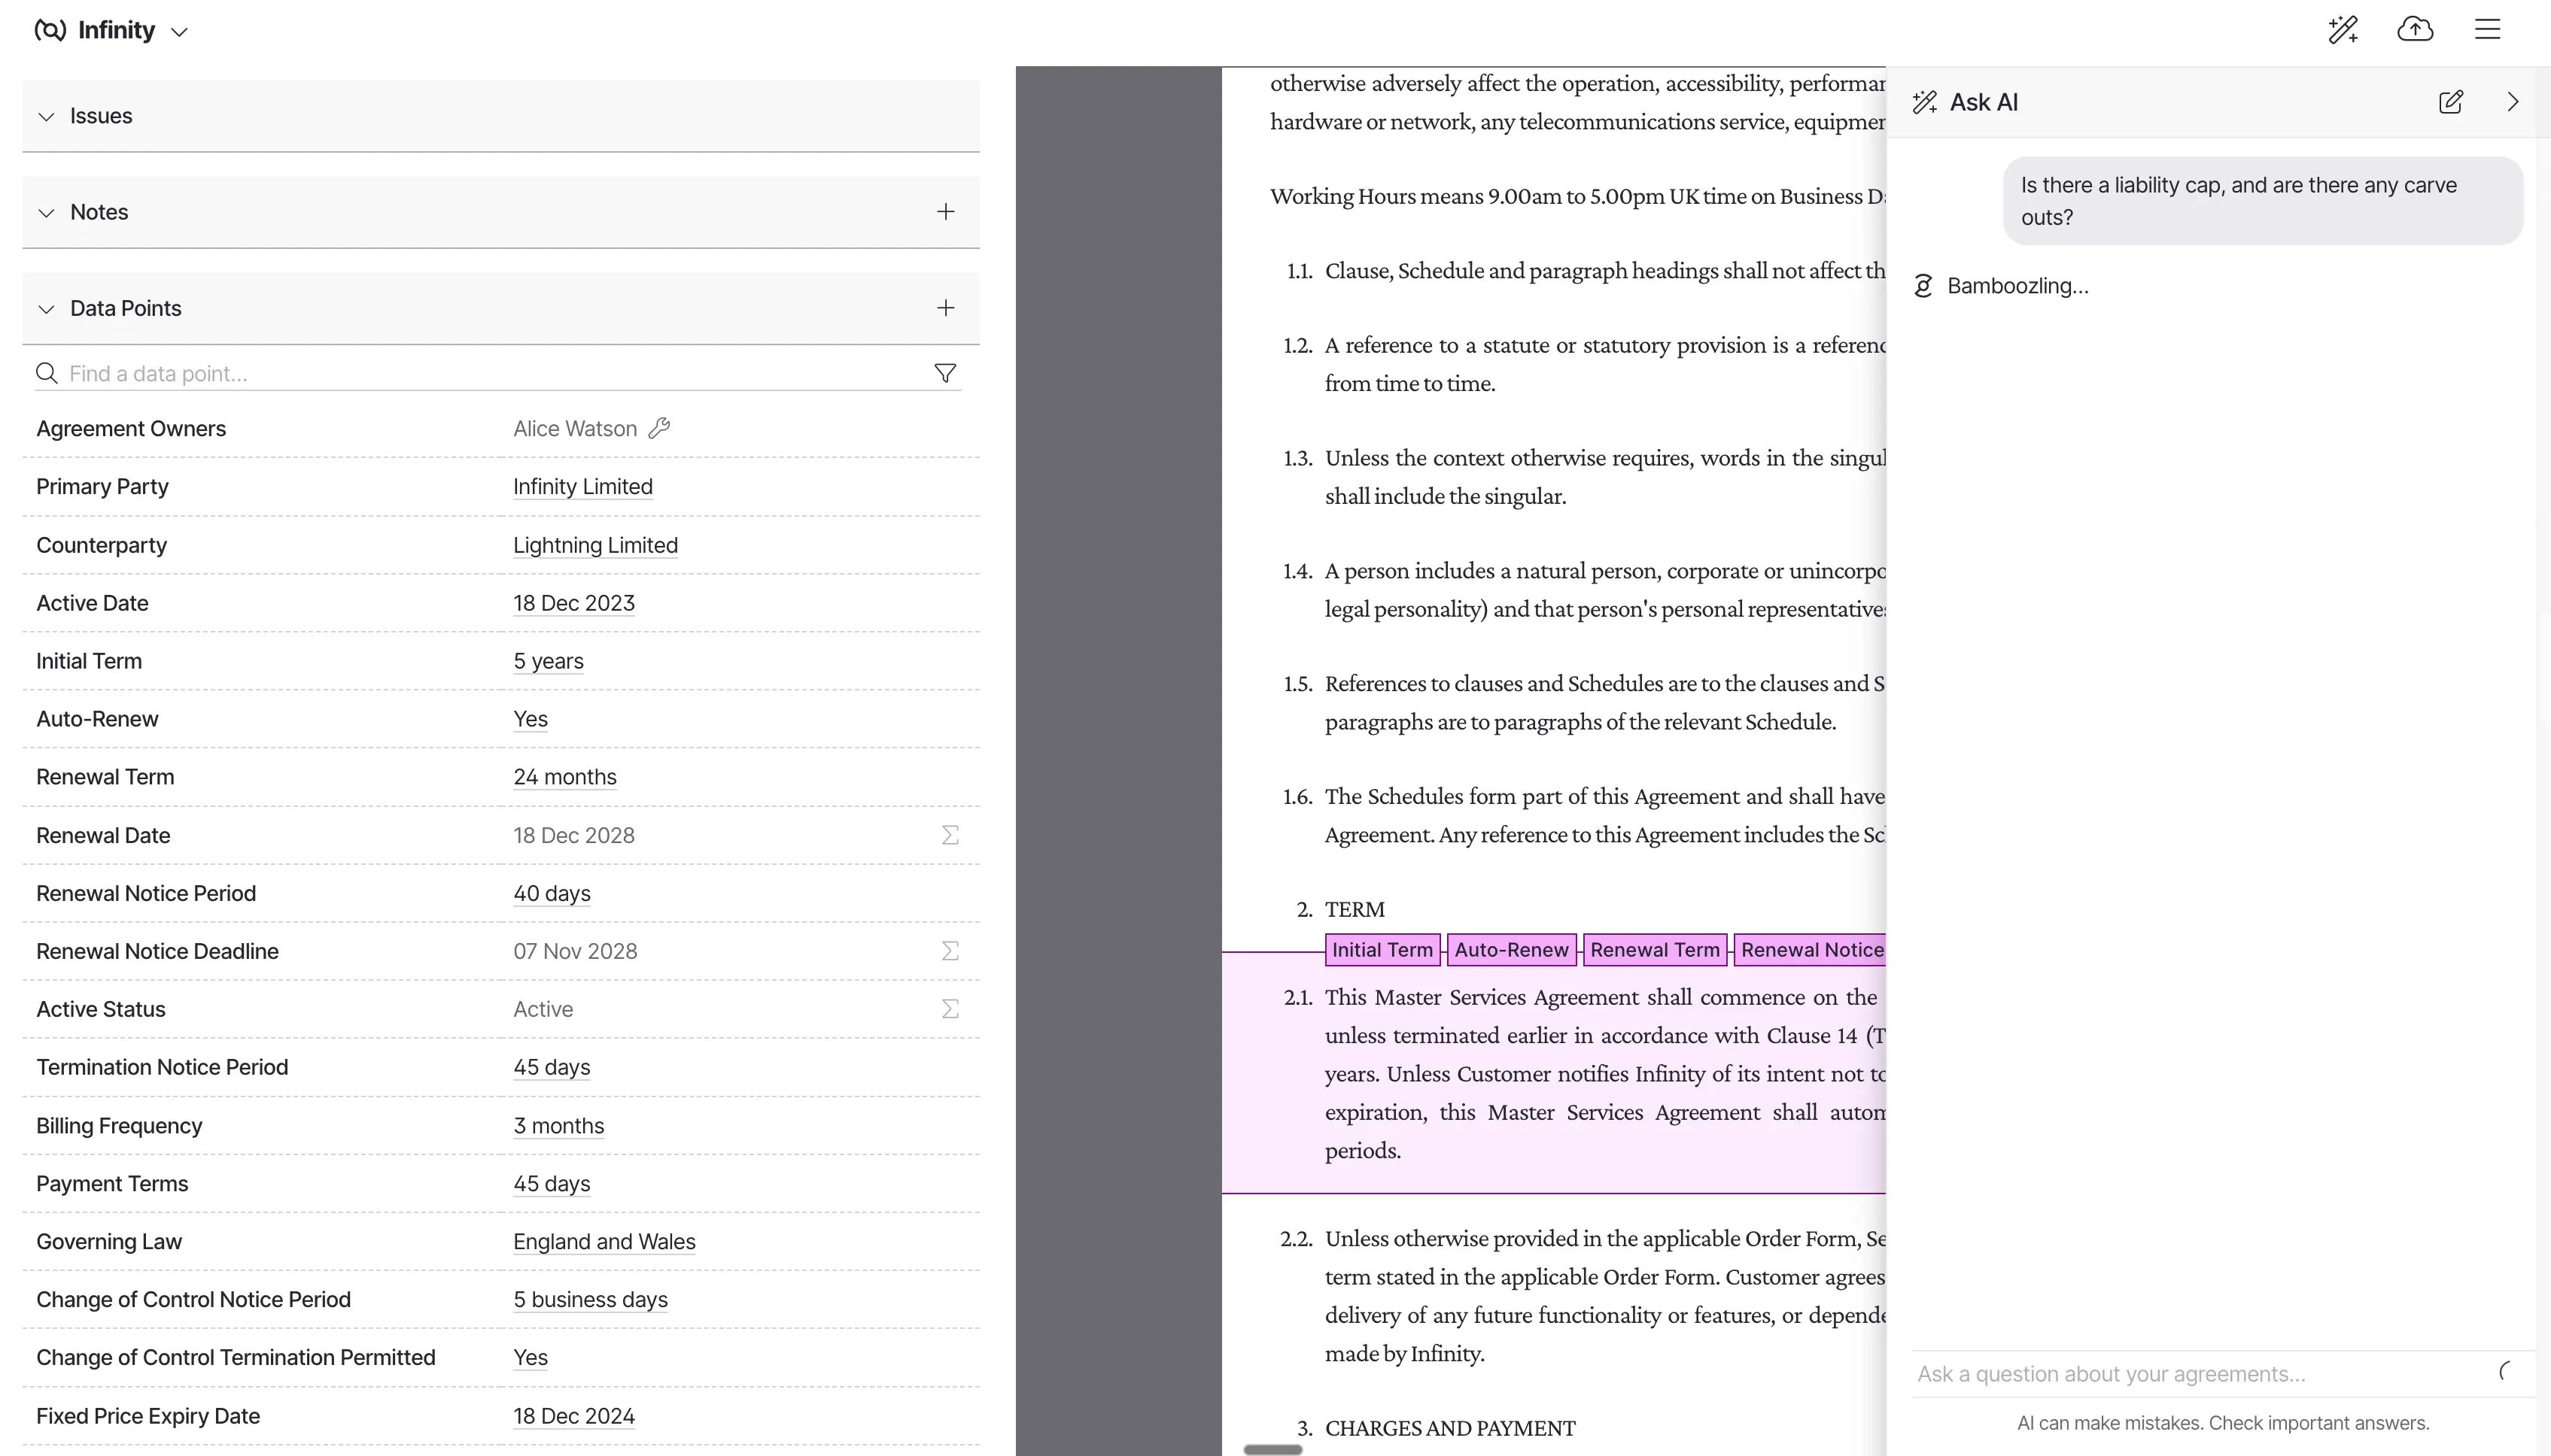This screenshot has height=1456, width=2551.
Task: Click the cloud upload icon
Action: click(2415, 29)
